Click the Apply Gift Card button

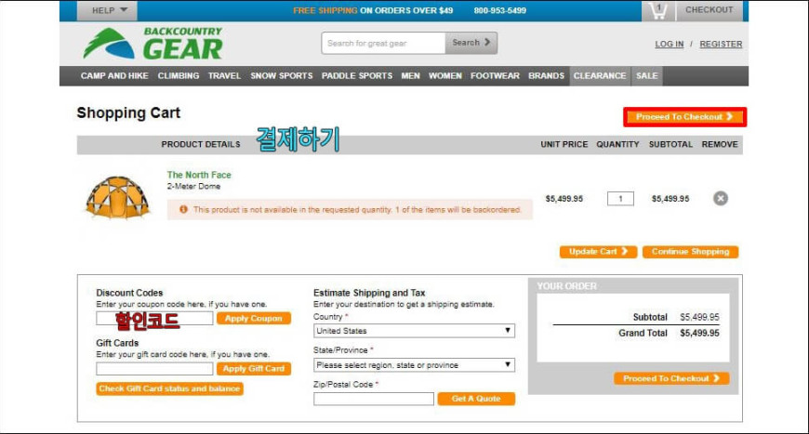(254, 369)
